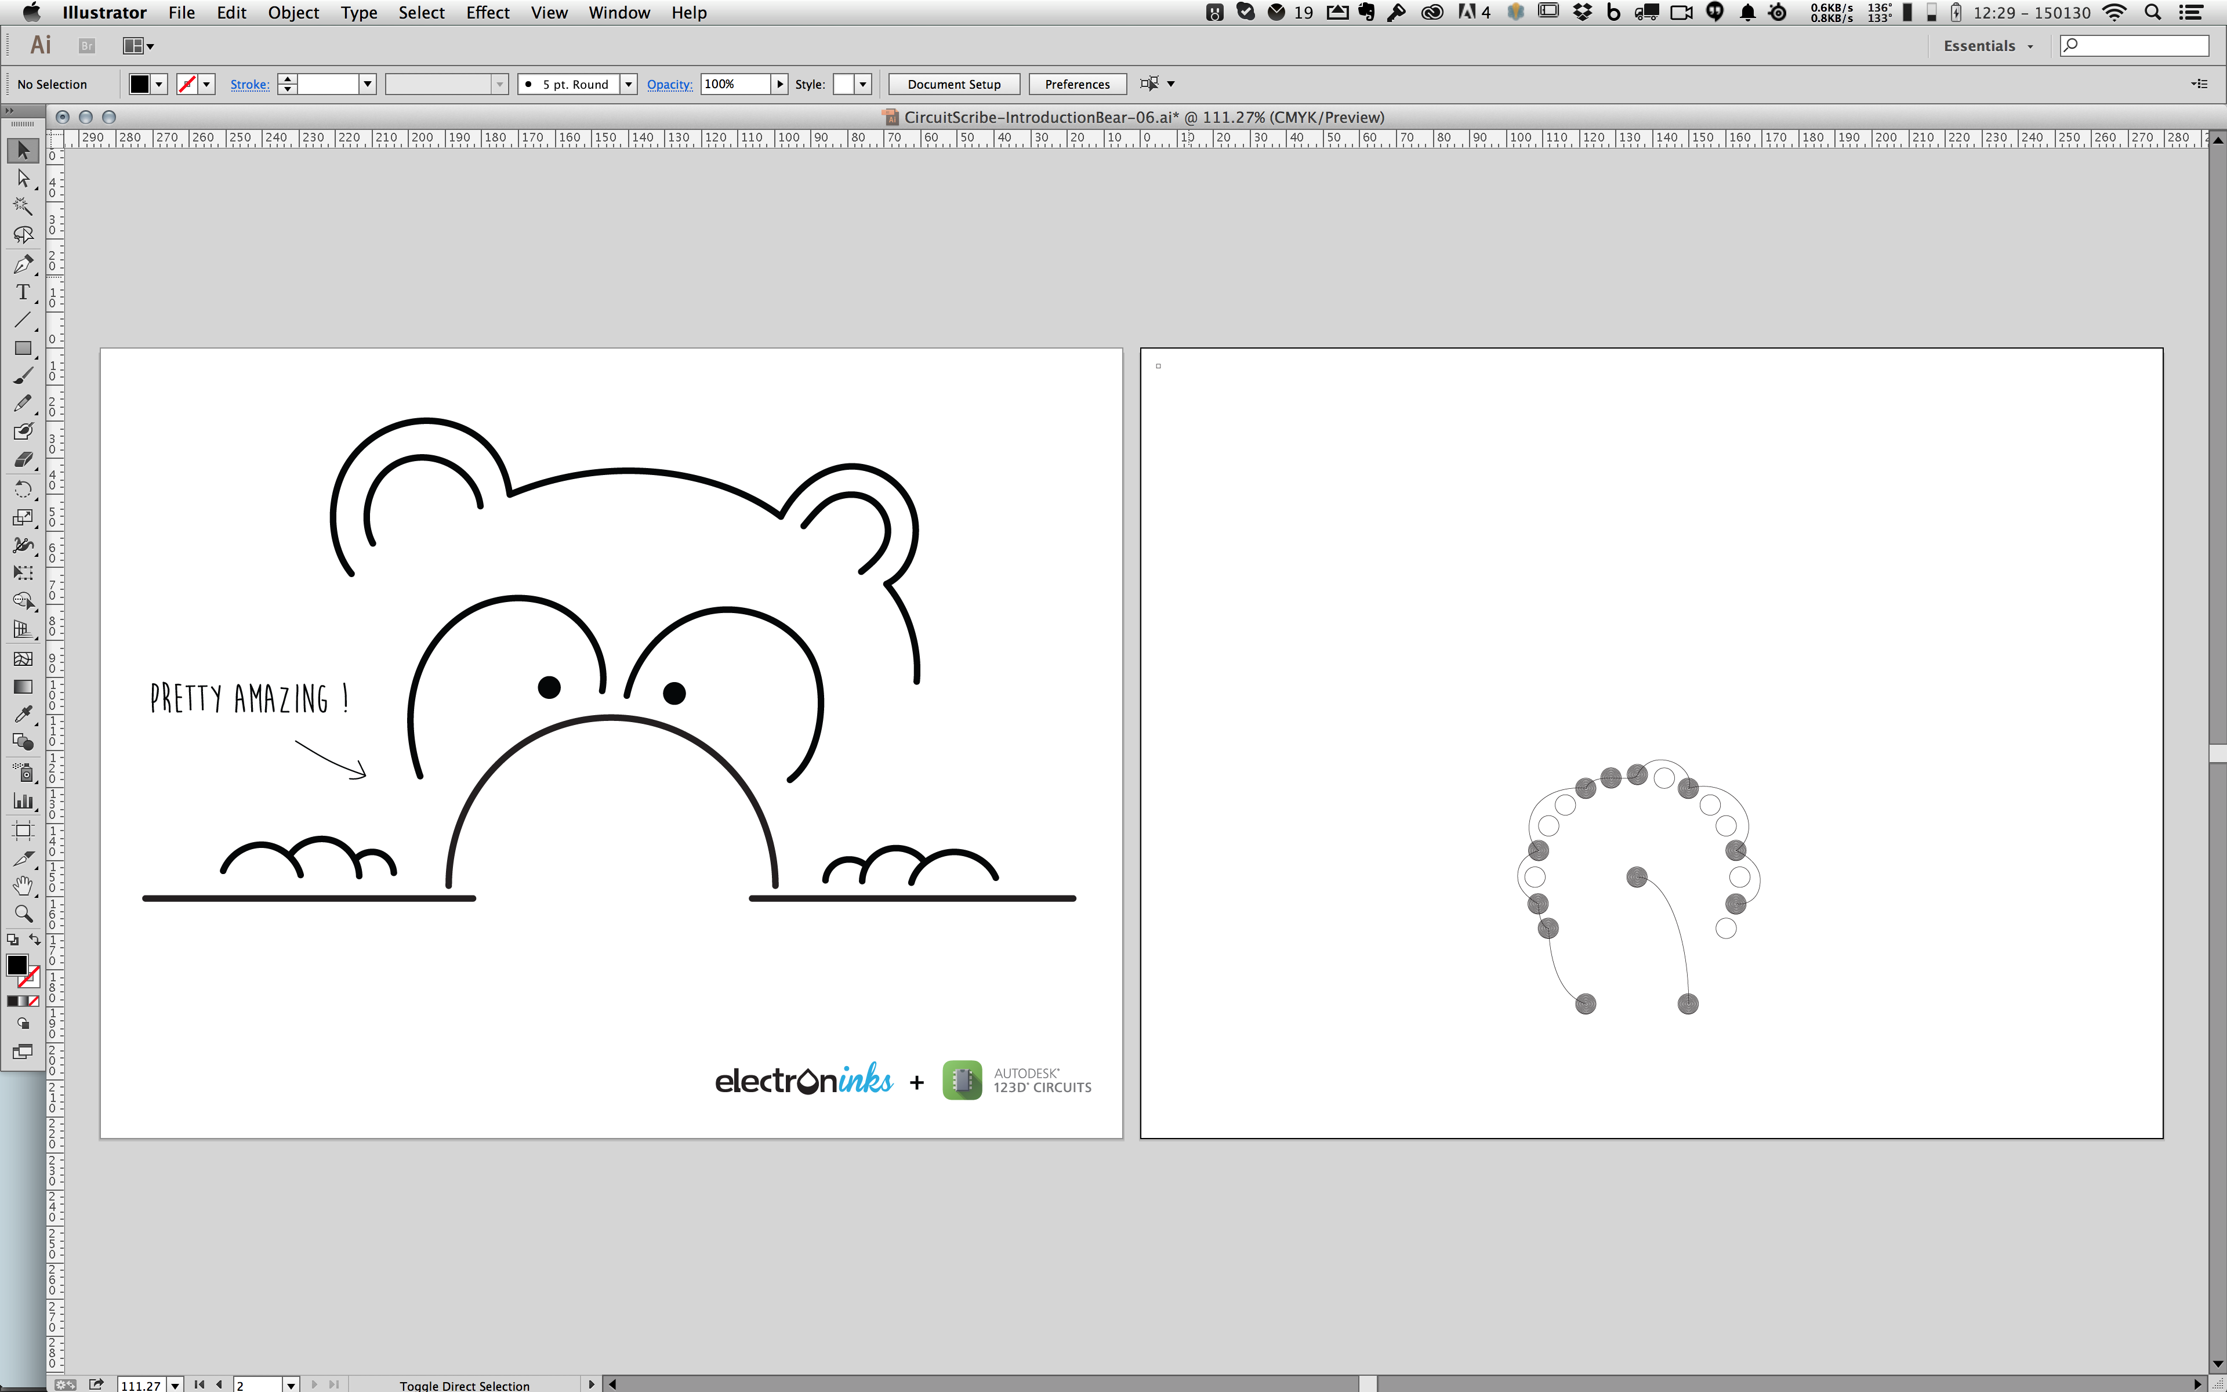Open the Essentials workspace dropdown
Screen dimensions: 2227x1392
click(x=1987, y=46)
